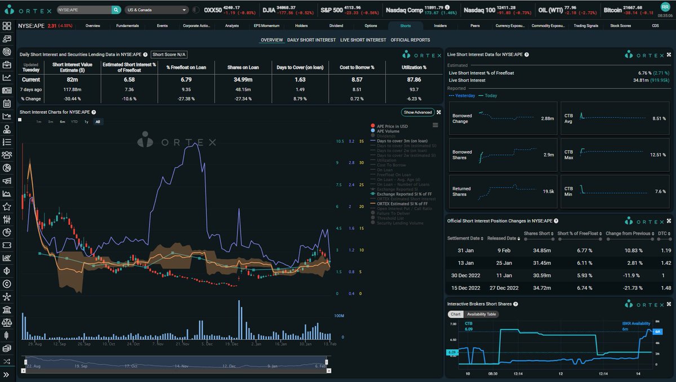Open the calendar icon in sidebar
This screenshot has height=382, width=676.
tap(7, 103)
